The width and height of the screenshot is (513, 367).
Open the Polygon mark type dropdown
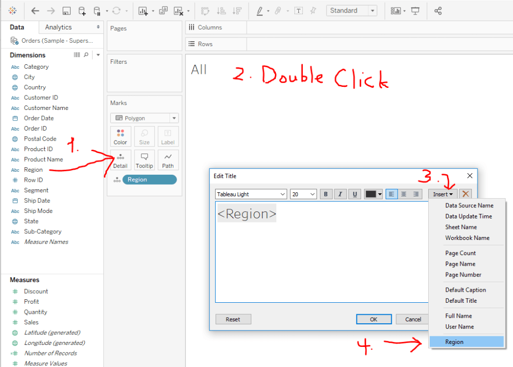[x=144, y=118]
